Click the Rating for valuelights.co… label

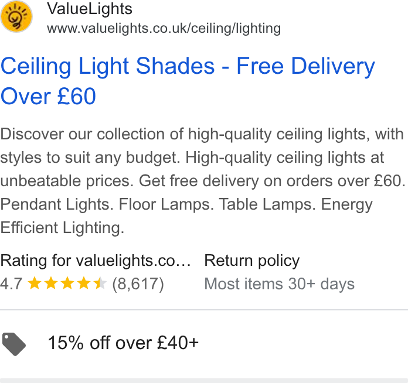tap(96, 261)
